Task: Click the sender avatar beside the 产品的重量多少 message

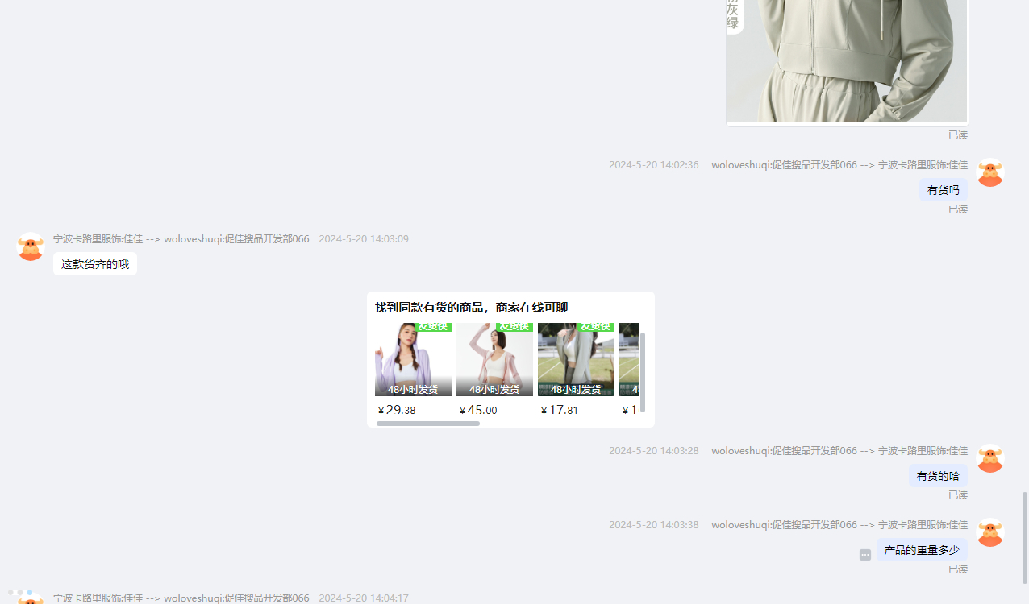Action: (990, 532)
